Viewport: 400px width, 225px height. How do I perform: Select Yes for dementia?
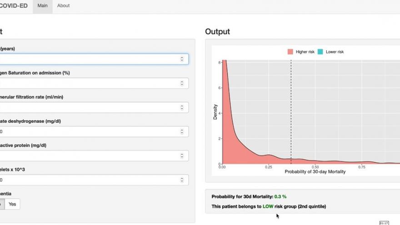[12, 204]
